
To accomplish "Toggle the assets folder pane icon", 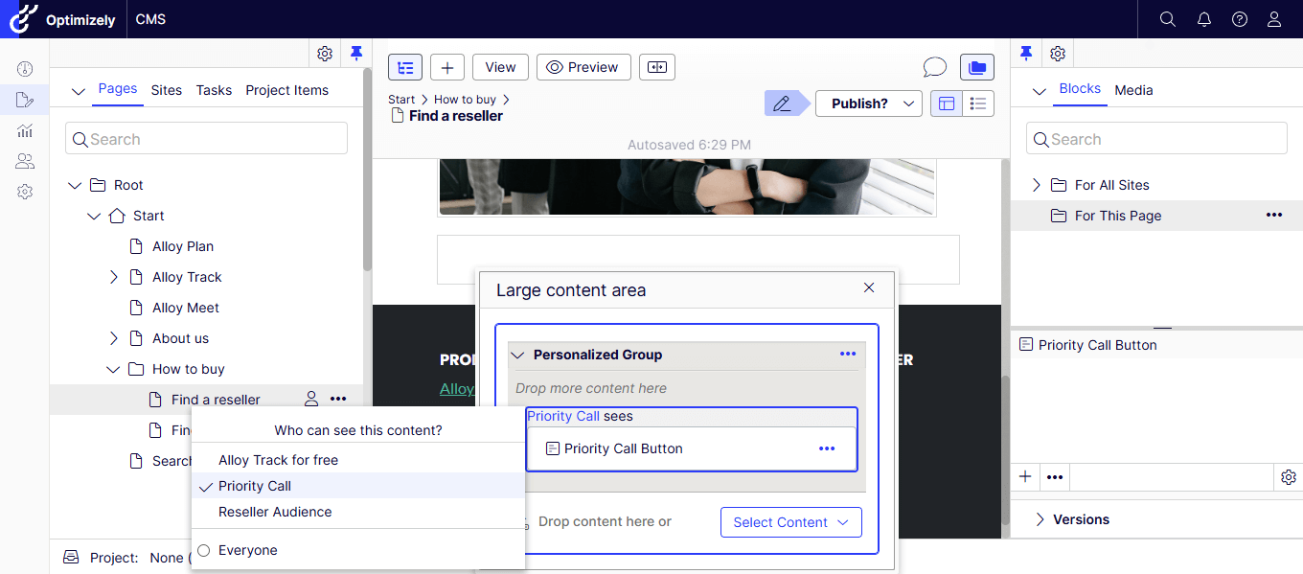I will point(976,67).
